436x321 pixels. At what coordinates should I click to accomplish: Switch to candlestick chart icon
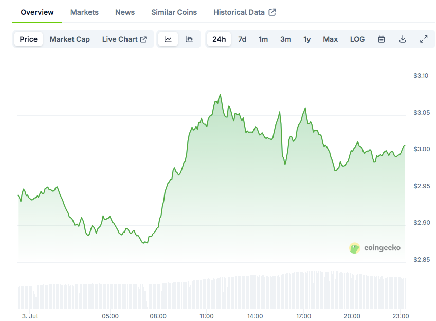(x=189, y=39)
